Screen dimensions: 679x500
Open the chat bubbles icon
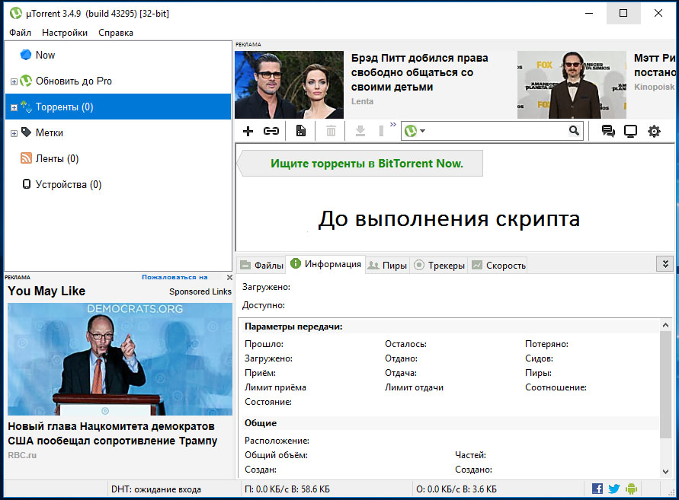pos(608,131)
